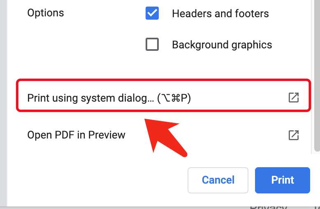
Task: Uncheck the Headers and footers checkbox
Action: [x=152, y=14]
